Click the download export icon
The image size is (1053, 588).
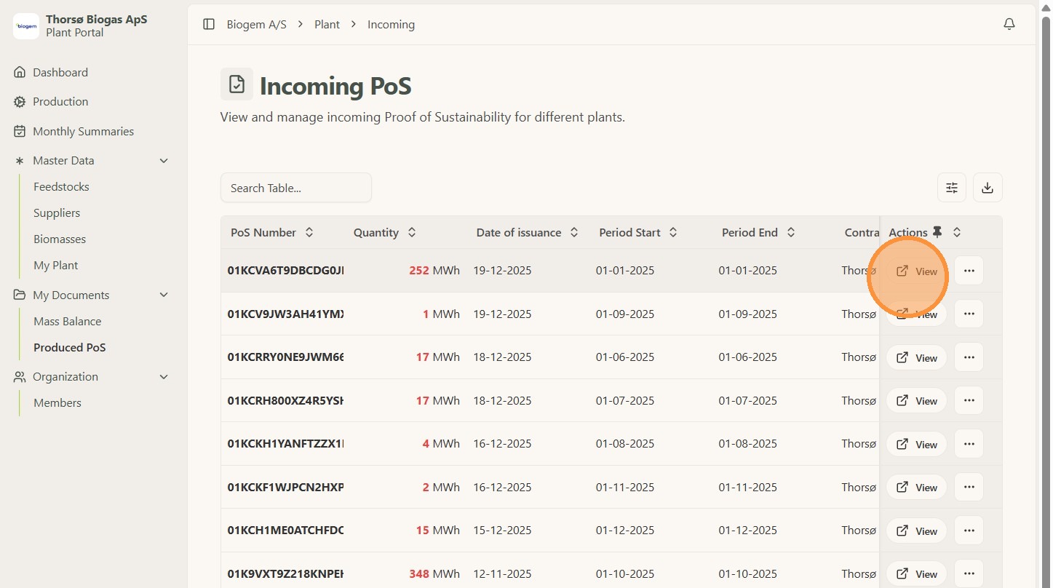point(987,188)
